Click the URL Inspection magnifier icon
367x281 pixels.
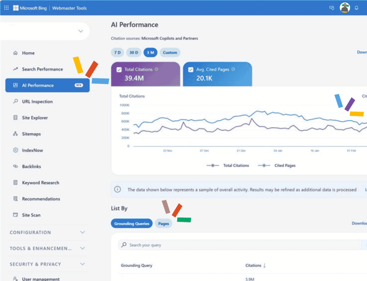coord(15,101)
